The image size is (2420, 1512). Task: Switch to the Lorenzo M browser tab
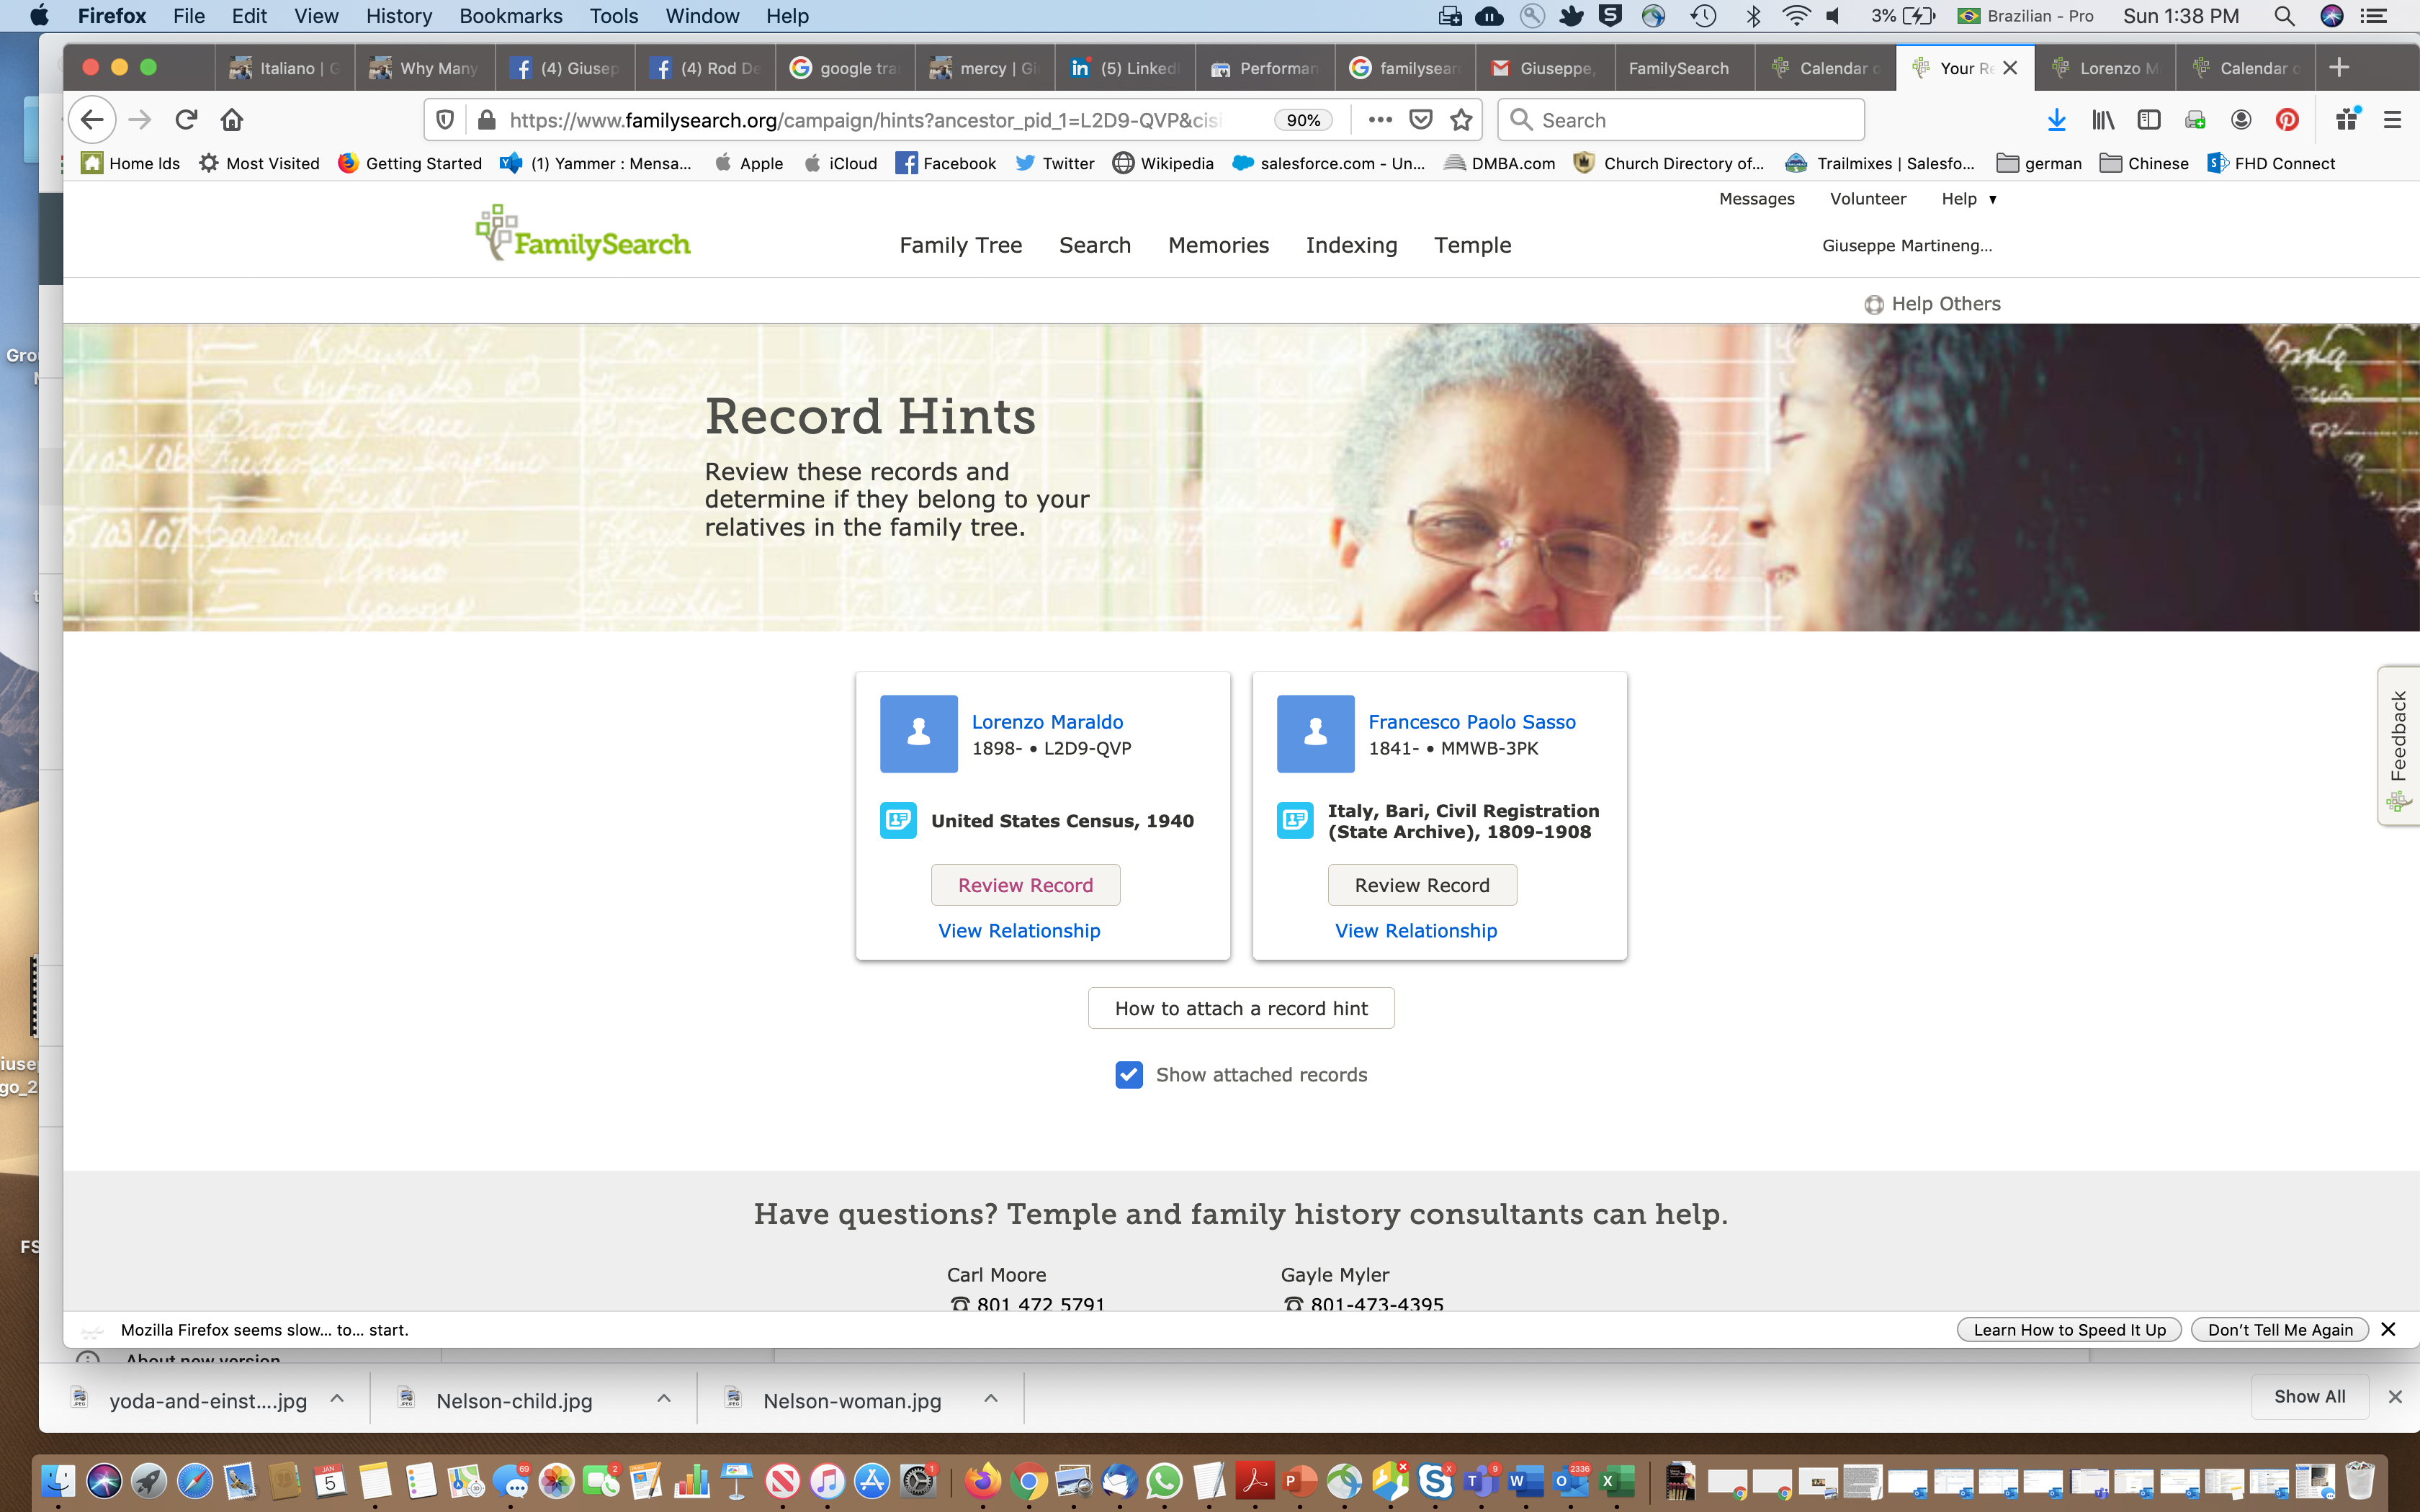click(2105, 68)
